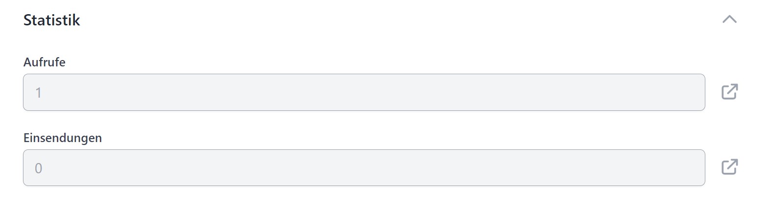Image resolution: width=767 pixels, height=206 pixels.
Task: Click inside the disabled Einsendungen text box
Action: click(364, 167)
